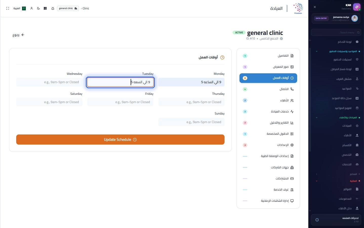Click the DATA ENTRY role badge

(321, 18)
